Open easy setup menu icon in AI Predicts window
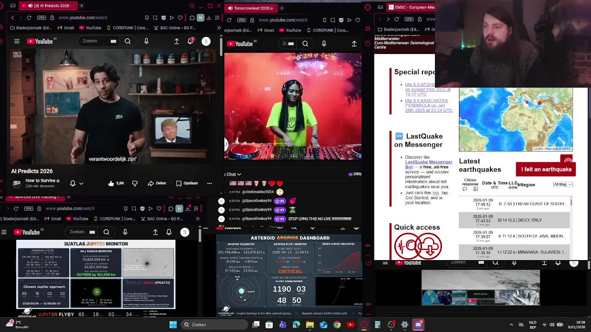The height and width of the screenshot is (332, 591). point(217,18)
